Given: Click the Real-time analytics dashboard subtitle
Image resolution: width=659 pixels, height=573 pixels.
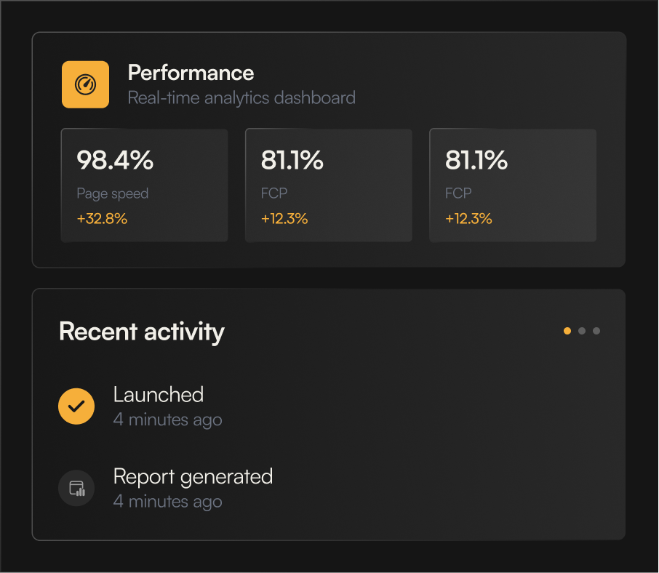Looking at the screenshot, I should pyautogui.click(x=241, y=97).
